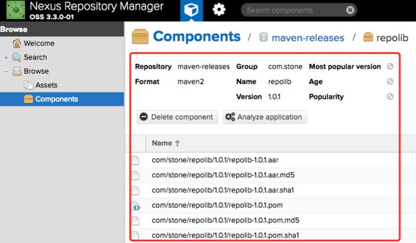416x243 pixels.
Task: Select the repolib-1.0.1.aar.md5 asset row
Action: click(266, 175)
